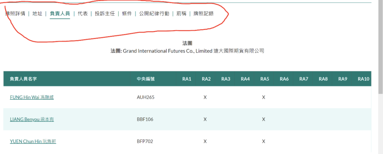Open YUEN Chun Hin 阮雋軒 profile link
383x154 pixels.
click(33, 141)
